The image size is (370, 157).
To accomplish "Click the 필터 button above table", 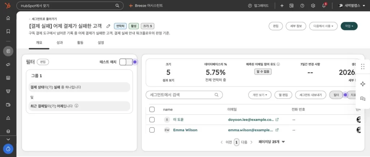I will tap(336, 95).
